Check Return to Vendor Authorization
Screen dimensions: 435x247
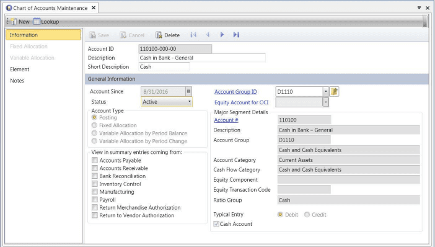click(95, 215)
